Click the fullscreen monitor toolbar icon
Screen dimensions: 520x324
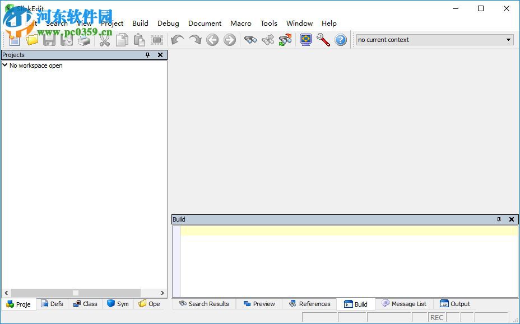tap(305, 40)
